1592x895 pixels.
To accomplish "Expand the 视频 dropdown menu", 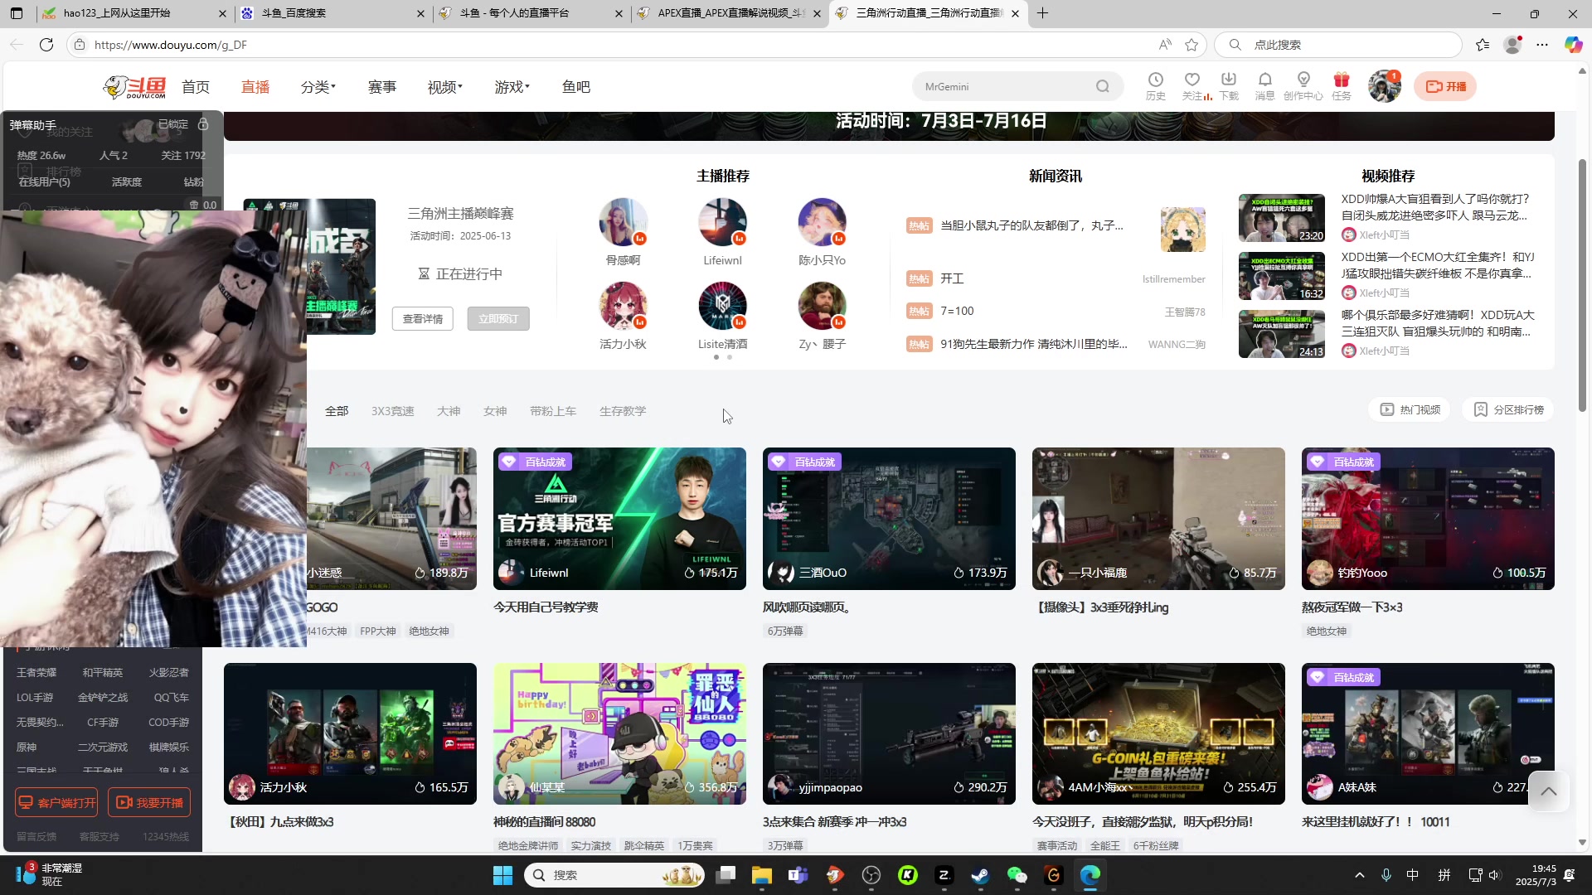I will click(x=445, y=87).
